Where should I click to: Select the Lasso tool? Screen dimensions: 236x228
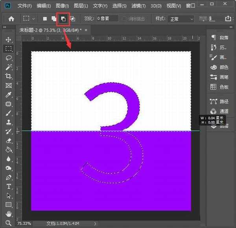tap(8, 58)
